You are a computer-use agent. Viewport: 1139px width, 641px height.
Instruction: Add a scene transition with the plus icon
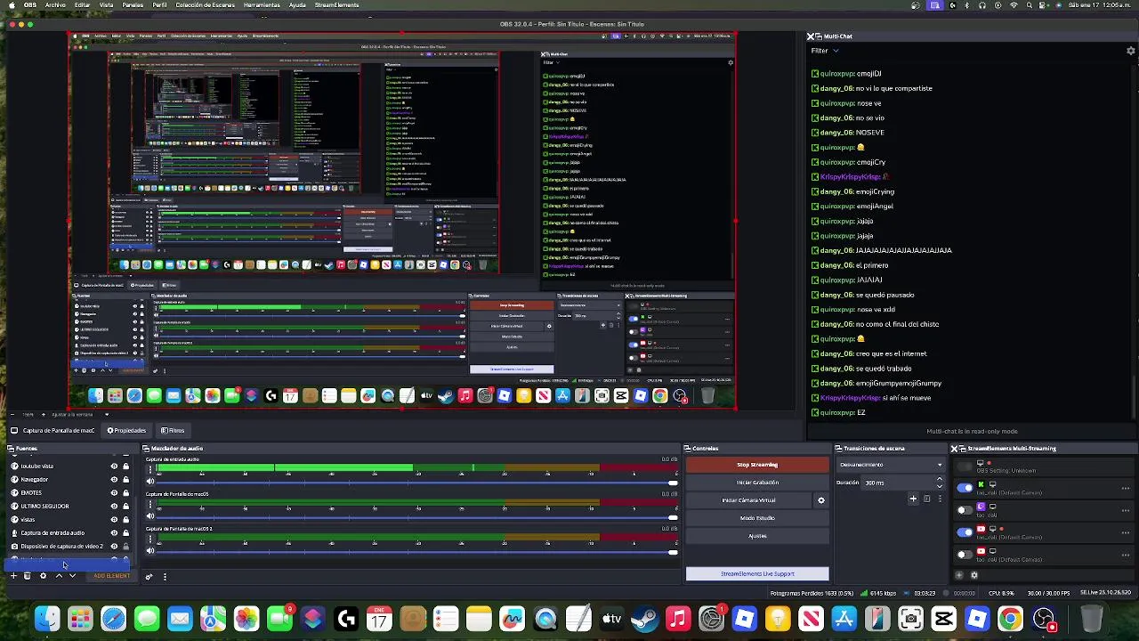point(913,499)
